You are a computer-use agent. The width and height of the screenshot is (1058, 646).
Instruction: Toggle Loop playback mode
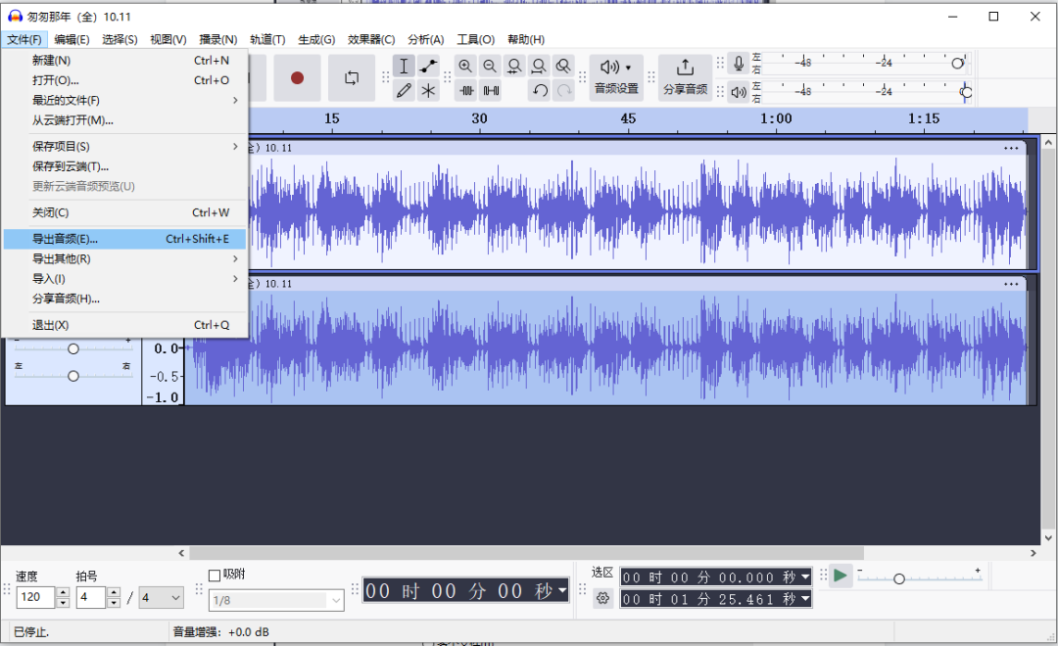click(x=351, y=78)
